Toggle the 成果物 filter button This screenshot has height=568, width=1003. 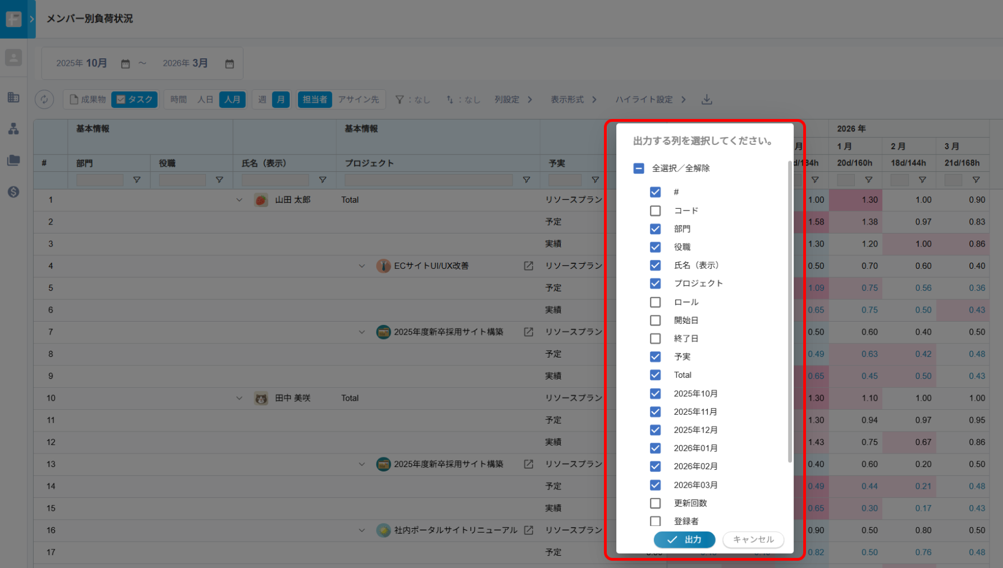pyautogui.click(x=88, y=99)
